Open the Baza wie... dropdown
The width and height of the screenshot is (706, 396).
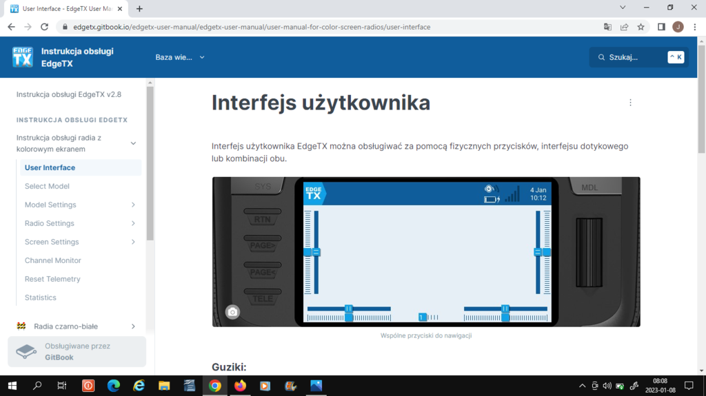pos(180,57)
